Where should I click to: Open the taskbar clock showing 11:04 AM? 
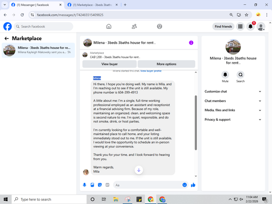pyautogui.click(x=252, y=199)
